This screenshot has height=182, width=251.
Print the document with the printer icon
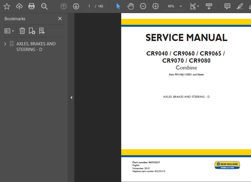[x=32, y=7]
